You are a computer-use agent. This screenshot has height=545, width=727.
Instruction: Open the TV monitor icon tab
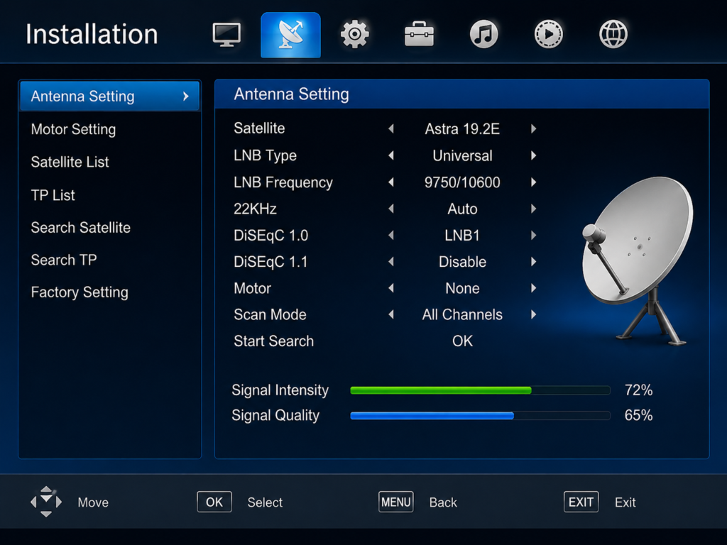[226, 35]
